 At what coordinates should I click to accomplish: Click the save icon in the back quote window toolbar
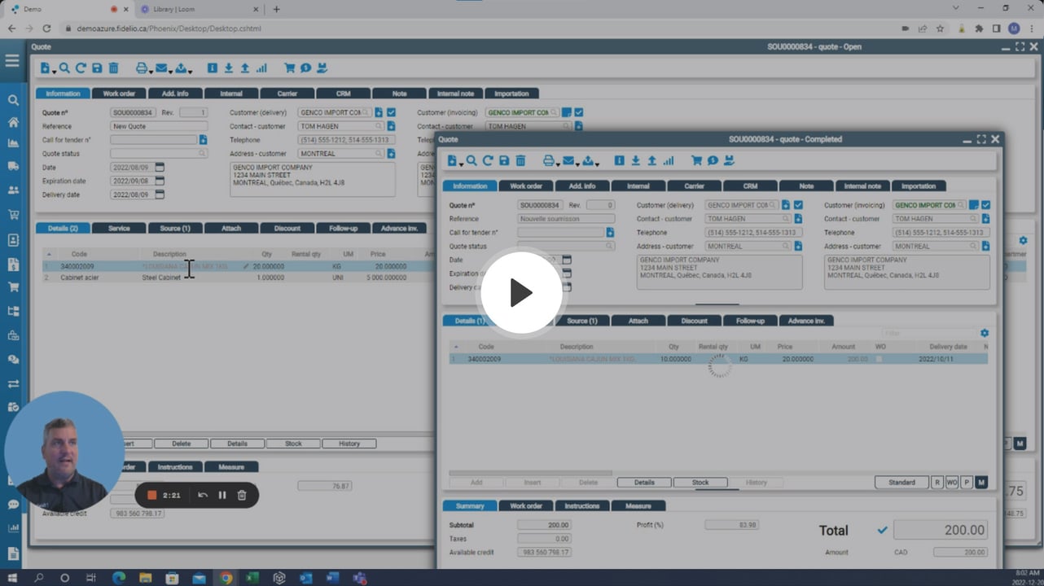97,68
